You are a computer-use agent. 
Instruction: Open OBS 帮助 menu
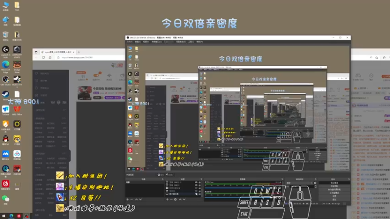click(x=199, y=42)
